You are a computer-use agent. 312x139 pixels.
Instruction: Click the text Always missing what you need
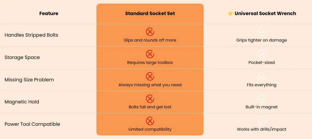150,85
